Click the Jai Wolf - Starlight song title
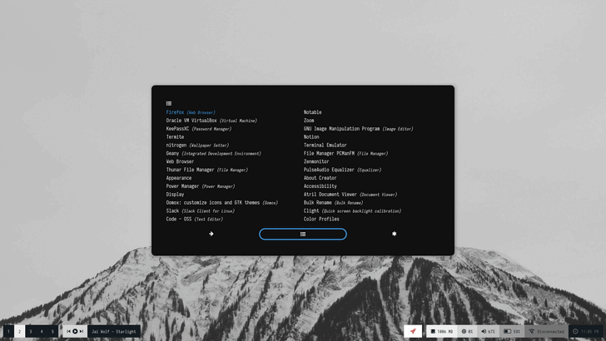Screen dimensions: 606x341 (x=114, y=331)
